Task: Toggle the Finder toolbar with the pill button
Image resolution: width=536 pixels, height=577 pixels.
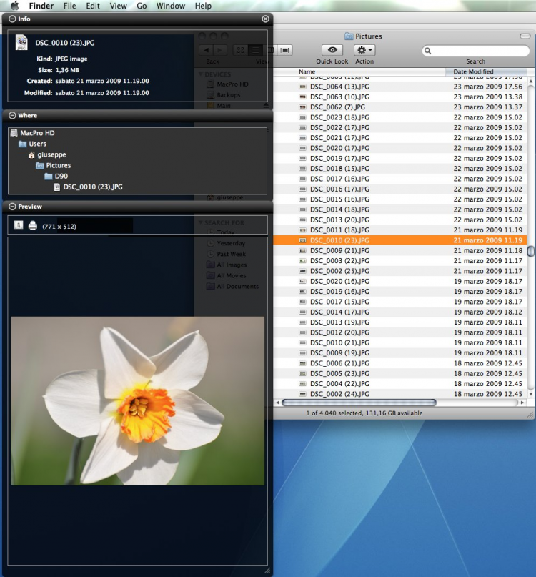Action: 525,36
